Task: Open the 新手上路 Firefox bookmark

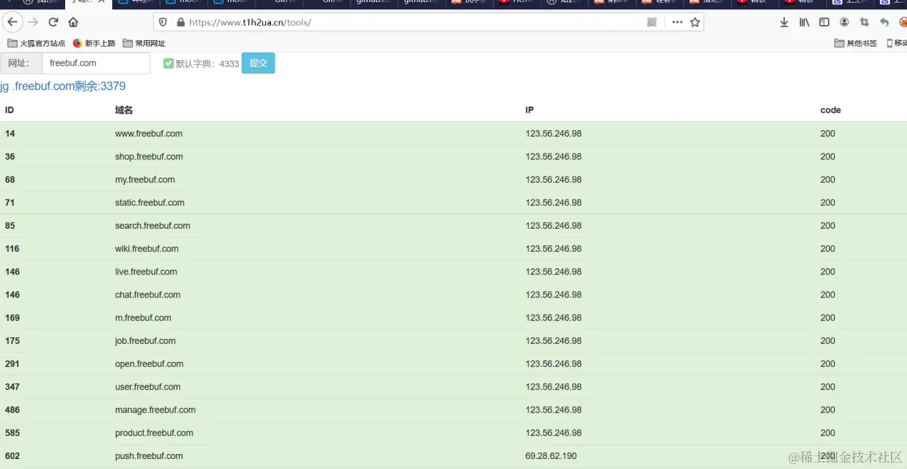Action: coord(94,43)
